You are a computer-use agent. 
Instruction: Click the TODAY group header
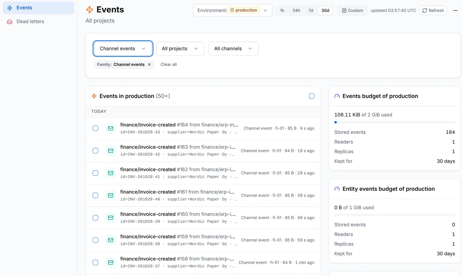pyautogui.click(x=203, y=111)
